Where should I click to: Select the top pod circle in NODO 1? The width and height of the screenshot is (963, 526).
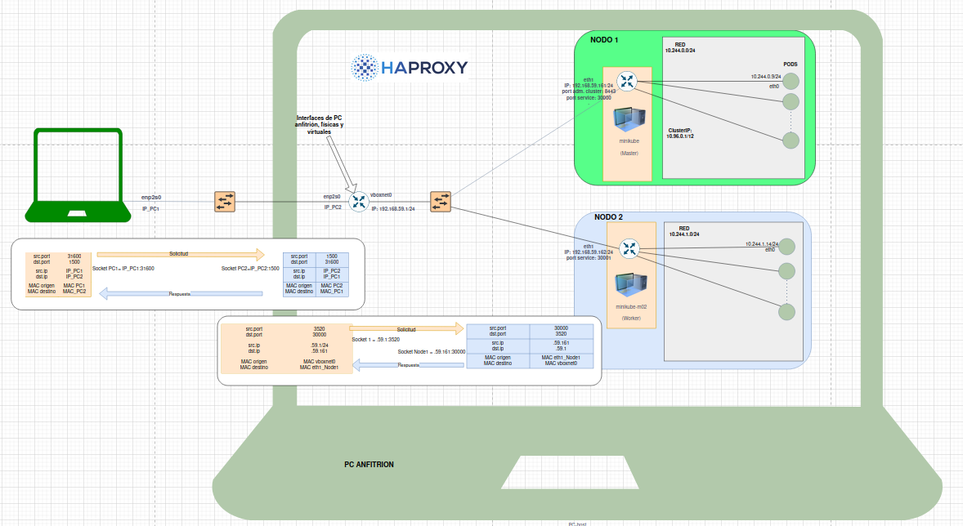click(791, 82)
